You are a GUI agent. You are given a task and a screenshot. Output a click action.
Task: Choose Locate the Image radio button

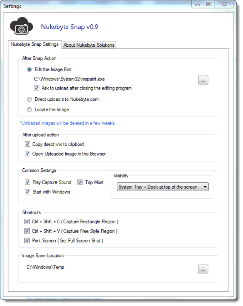tap(29, 110)
